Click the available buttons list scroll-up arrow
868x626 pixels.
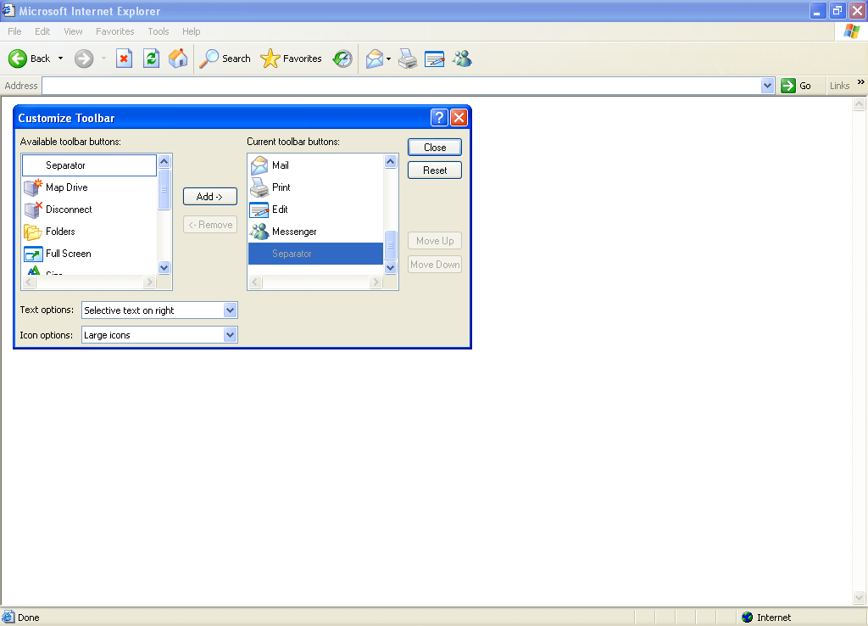coord(164,161)
